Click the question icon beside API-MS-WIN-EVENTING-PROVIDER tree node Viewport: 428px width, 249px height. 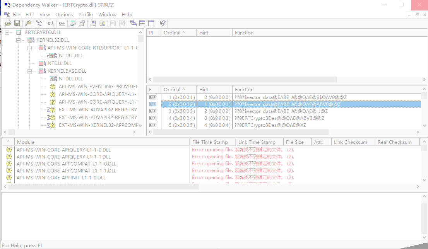[x=53, y=87]
